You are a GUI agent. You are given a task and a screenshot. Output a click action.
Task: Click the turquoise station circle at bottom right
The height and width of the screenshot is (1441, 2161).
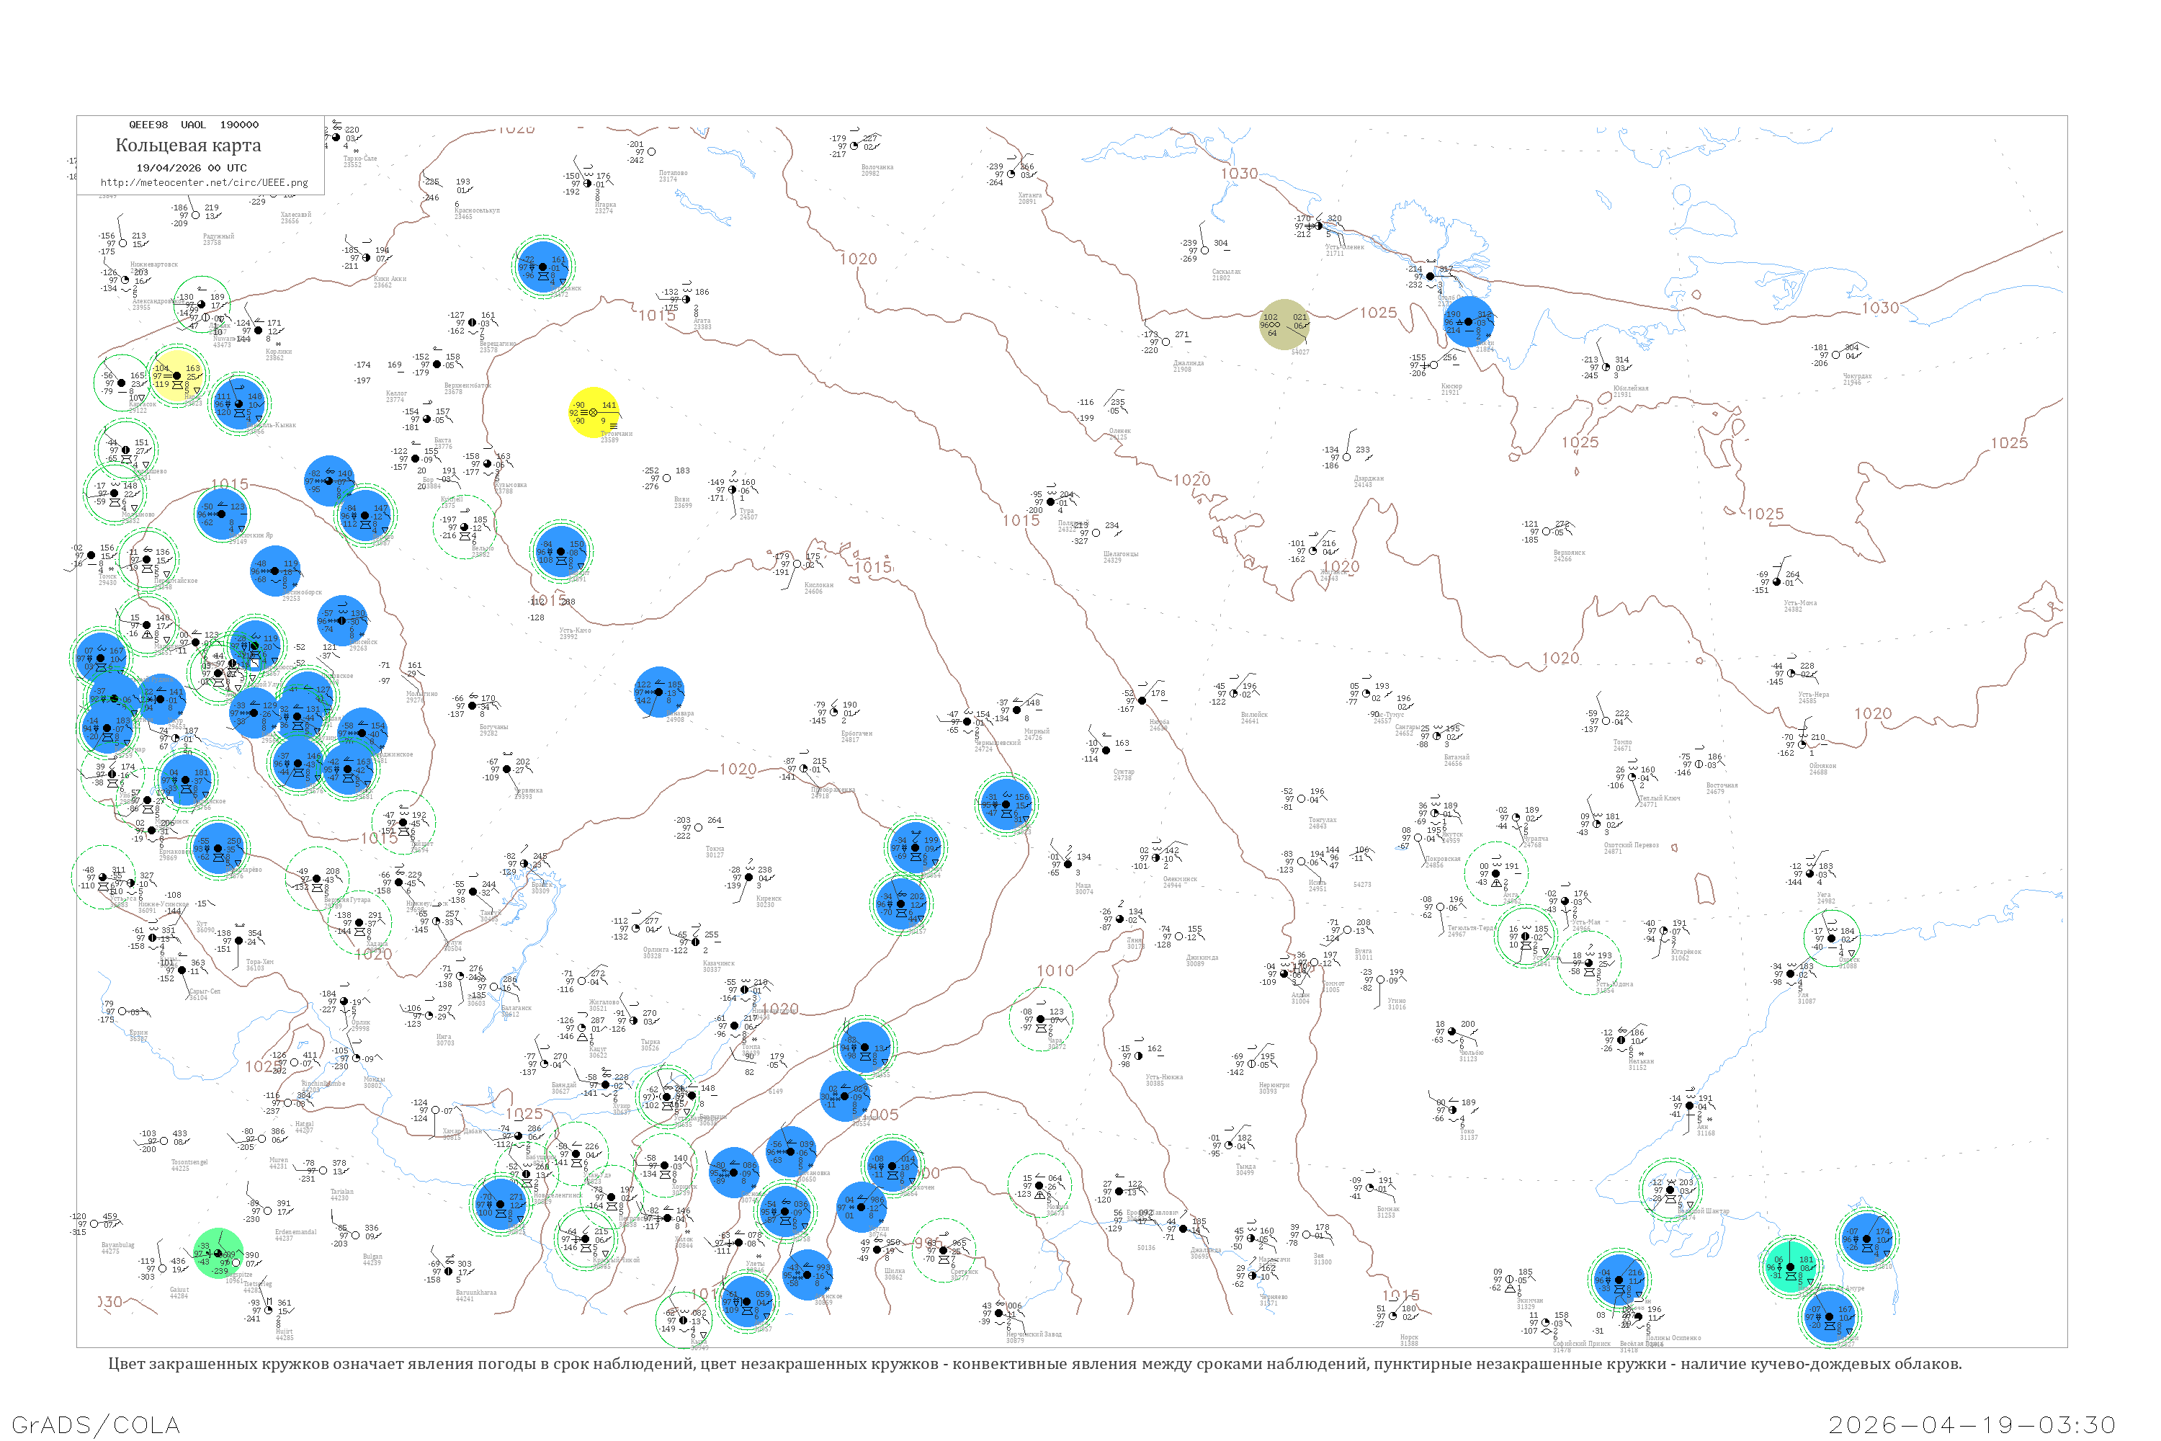click(x=1790, y=1267)
